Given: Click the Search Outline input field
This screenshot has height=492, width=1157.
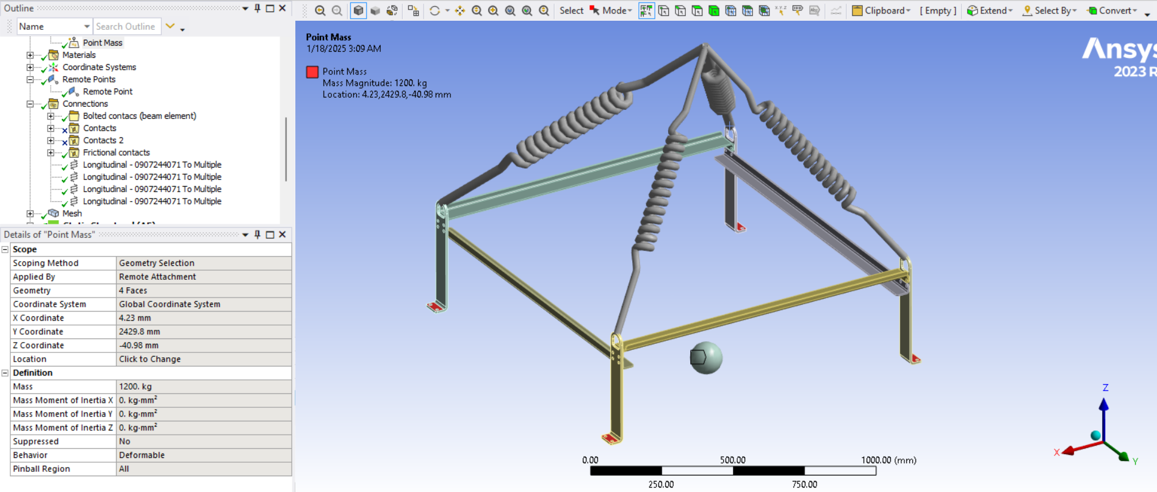Looking at the screenshot, I should (x=127, y=26).
